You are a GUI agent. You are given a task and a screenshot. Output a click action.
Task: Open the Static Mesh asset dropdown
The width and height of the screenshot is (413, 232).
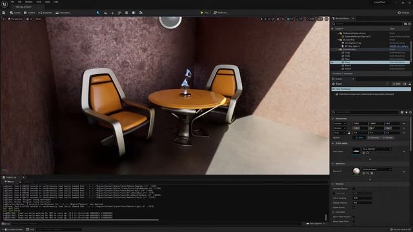click(x=377, y=149)
